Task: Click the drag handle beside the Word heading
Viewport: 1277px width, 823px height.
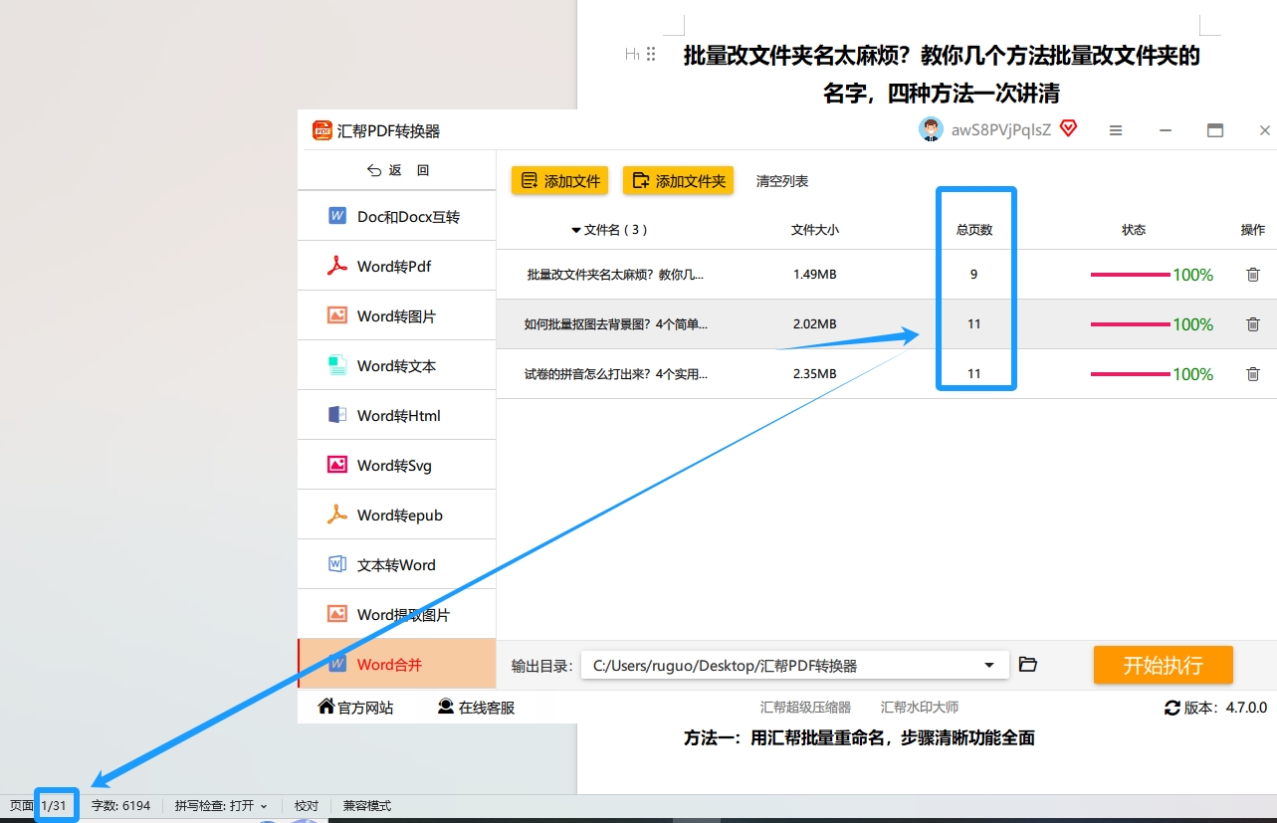Action: pos(651,54)
